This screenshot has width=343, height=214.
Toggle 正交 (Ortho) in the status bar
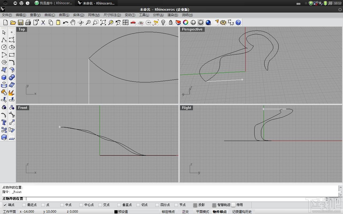185,212
